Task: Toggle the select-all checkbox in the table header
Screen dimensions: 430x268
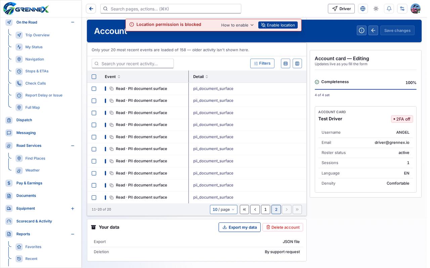Action: coord(94,77)
